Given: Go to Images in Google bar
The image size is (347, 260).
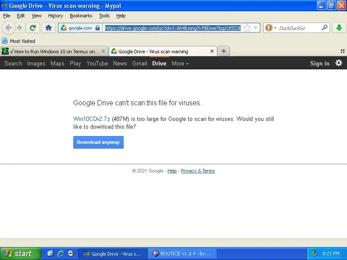Looking at the screenshot, I should coord(36,63).
